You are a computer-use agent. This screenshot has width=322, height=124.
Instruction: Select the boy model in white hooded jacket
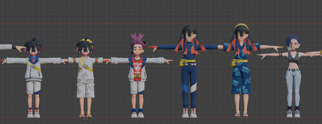[x=33, y=72]
